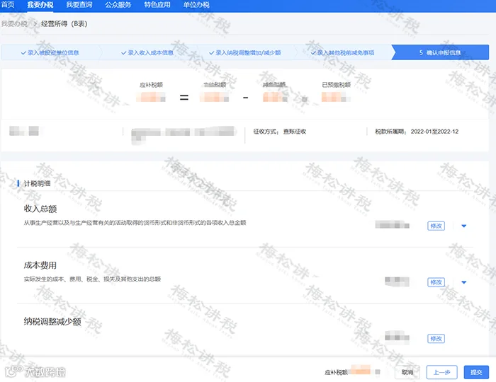This screenshot has width=496, height=382.
Task: Go back to step 录入被投资单位信息
Action: click(50, 53)
